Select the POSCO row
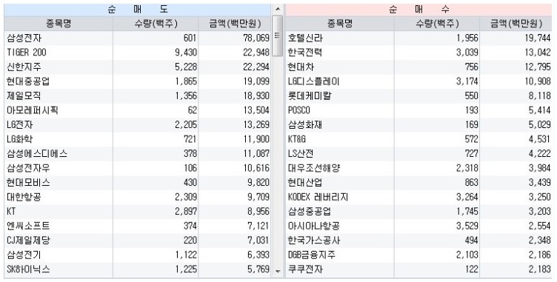The image size is (557, 282). (x=418, y=110)
